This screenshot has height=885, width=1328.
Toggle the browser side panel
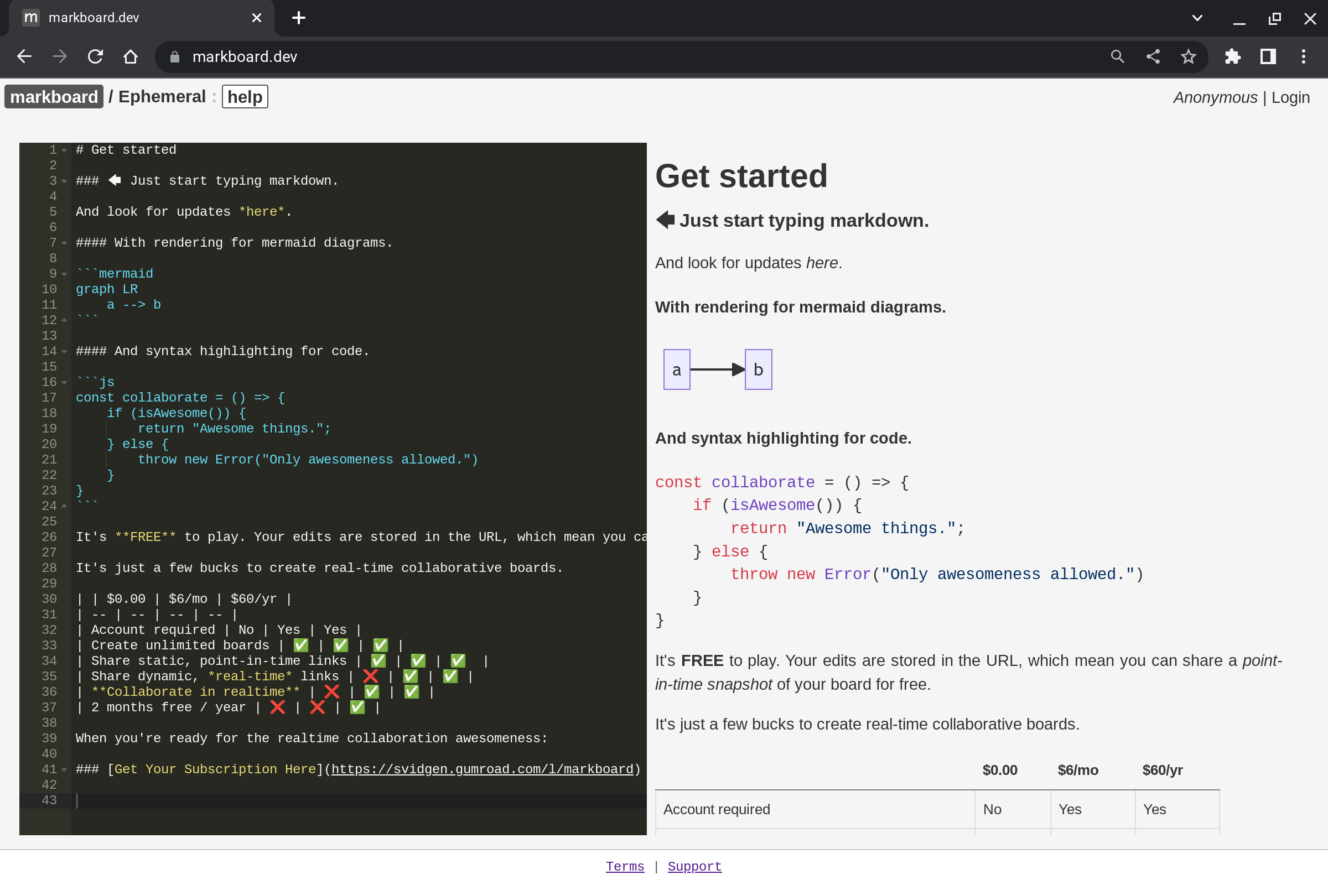(x=1268, y=56)
